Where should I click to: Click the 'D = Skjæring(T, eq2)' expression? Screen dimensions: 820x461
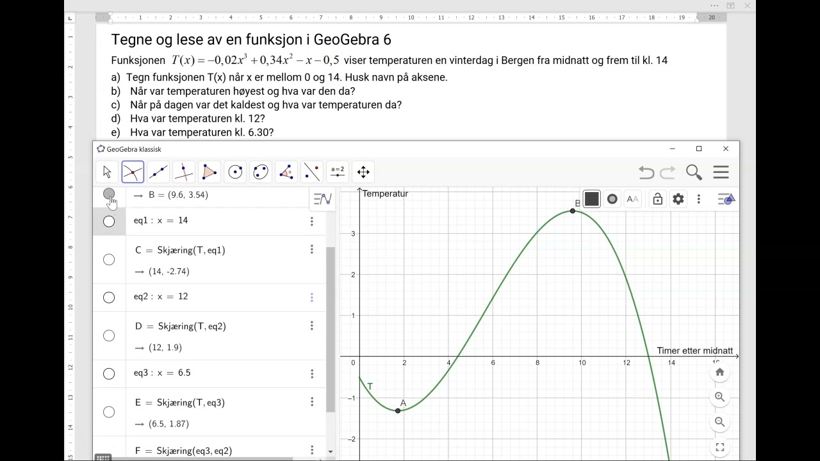pyautogui.click(x=181, y=327)
